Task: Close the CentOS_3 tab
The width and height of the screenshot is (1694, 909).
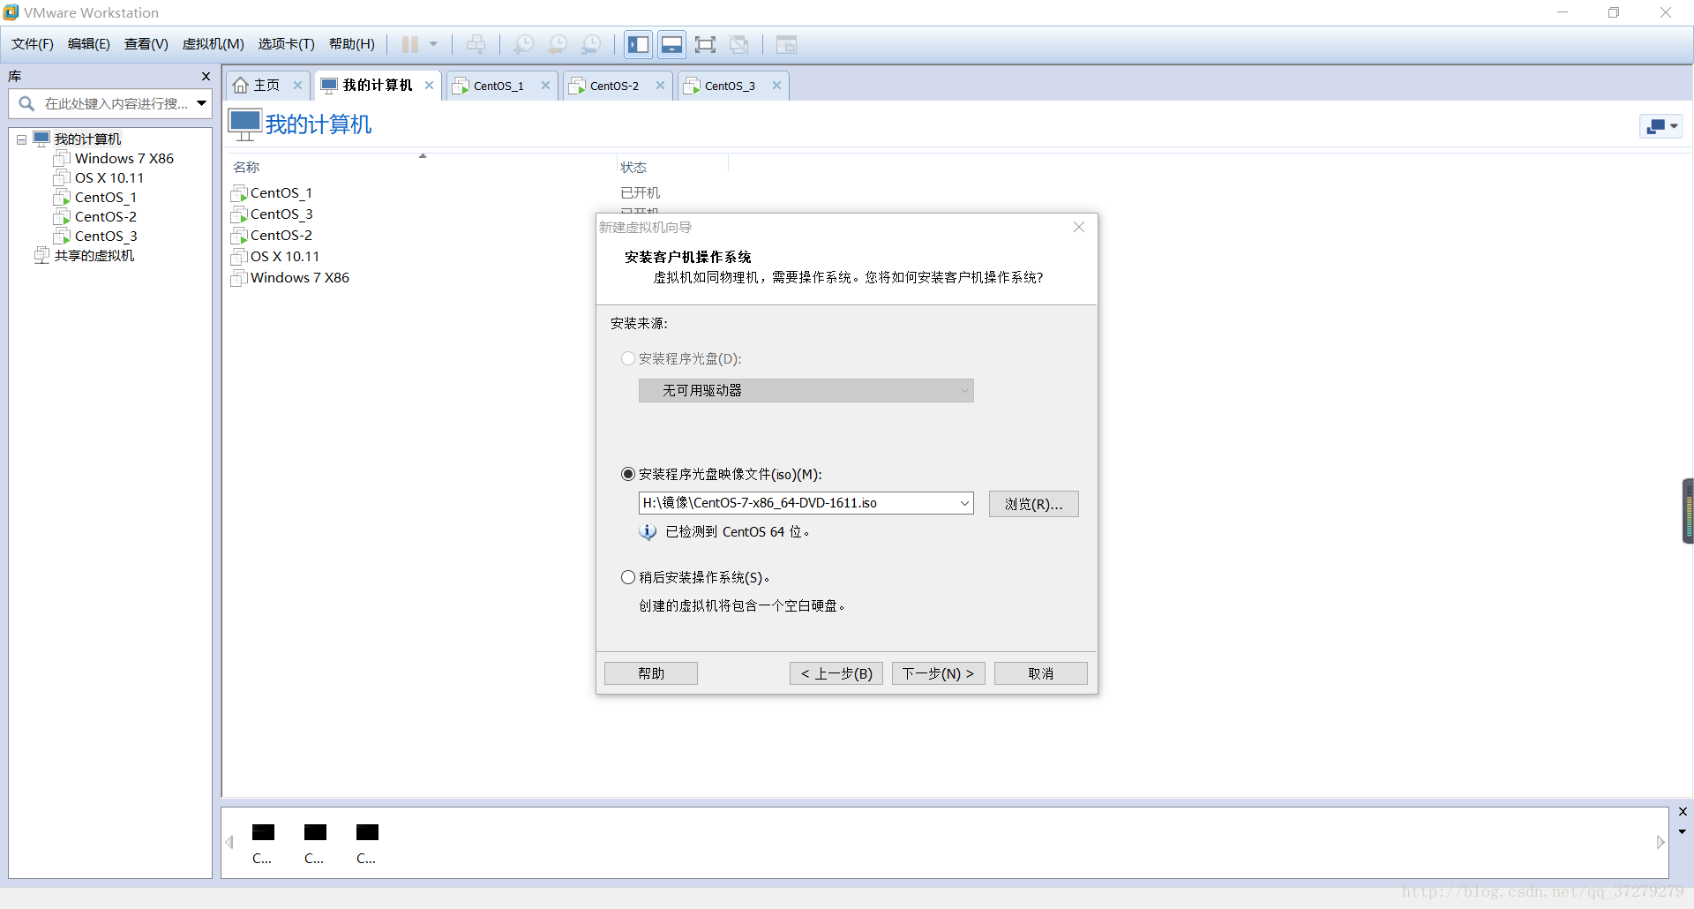Action: point(776,86)
